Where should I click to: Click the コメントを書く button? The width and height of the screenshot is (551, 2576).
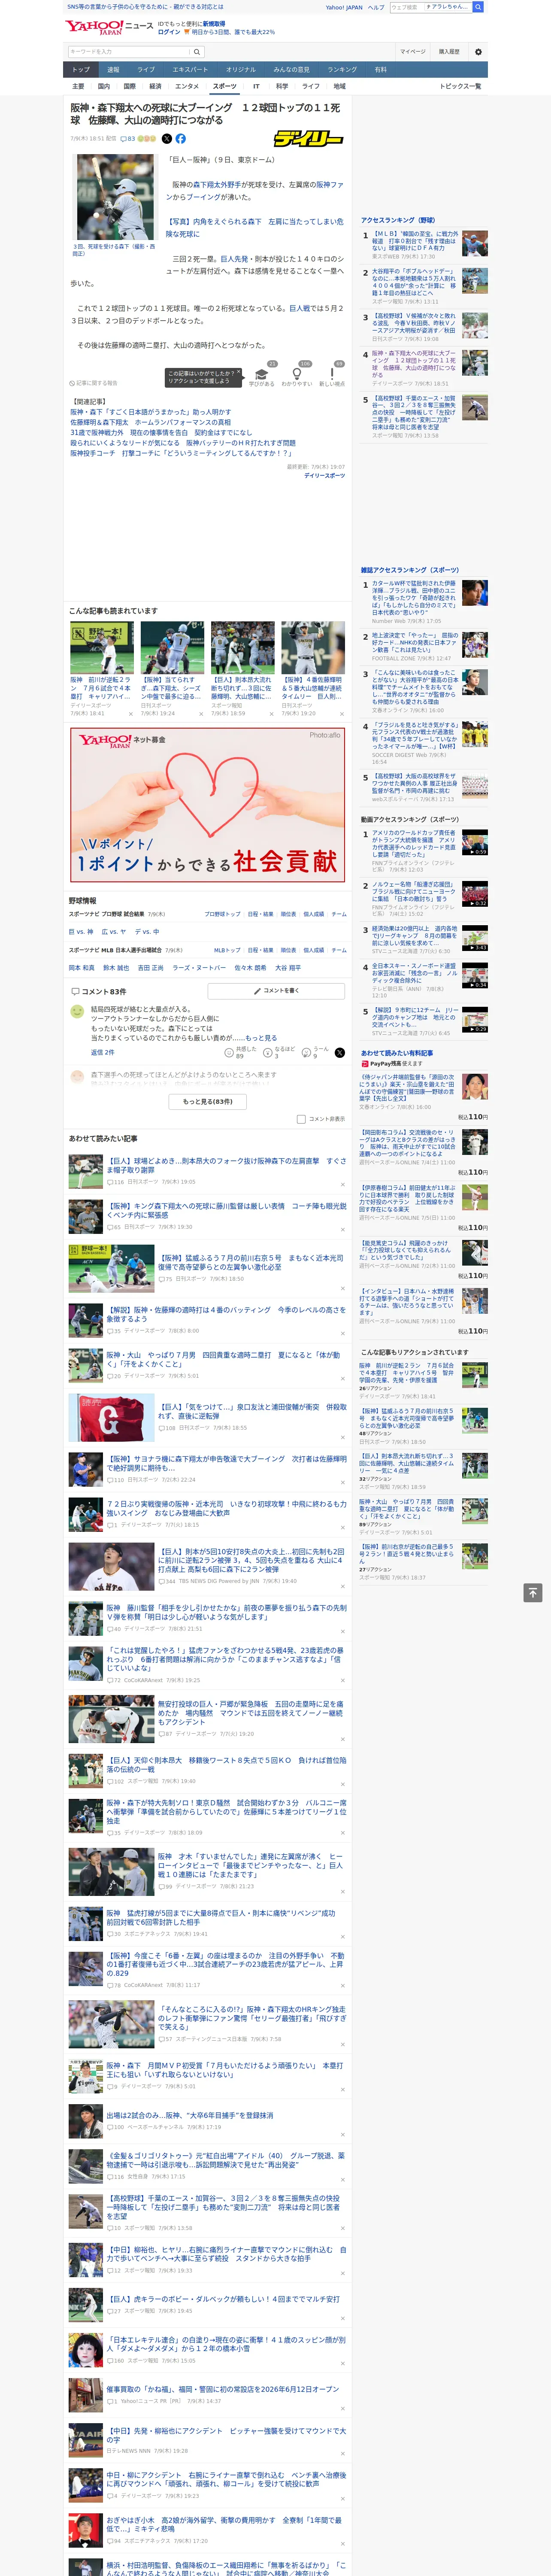277,991
